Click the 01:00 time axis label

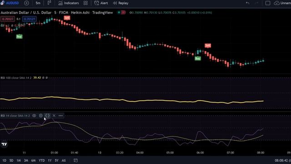pos(55,153)
